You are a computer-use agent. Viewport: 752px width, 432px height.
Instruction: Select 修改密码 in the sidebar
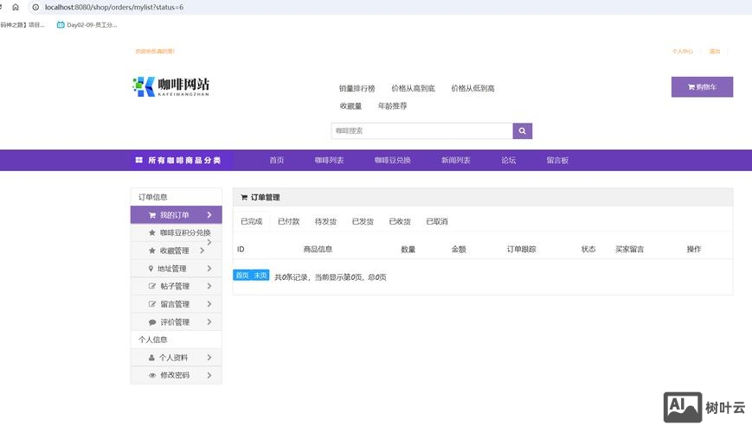point(176,375)
